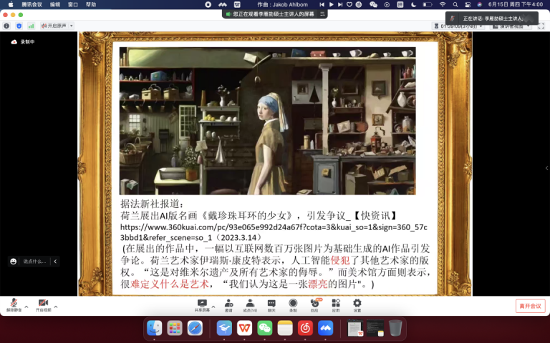Open Spotlight search icon
The height and width of the screenshot is (343, 550).
[455, 4]
